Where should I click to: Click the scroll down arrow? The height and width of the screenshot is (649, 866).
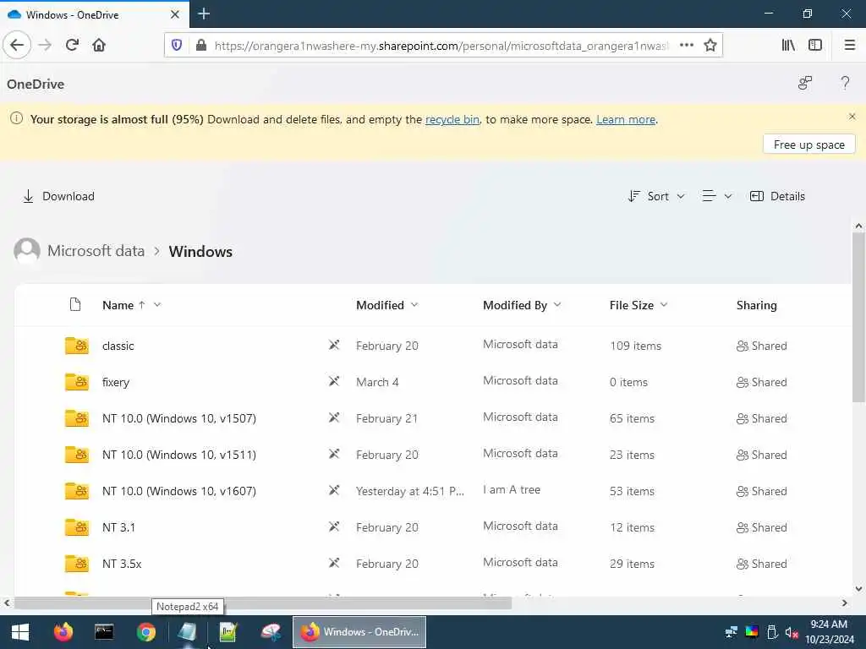pyautogui.click(x=858, y=589)
